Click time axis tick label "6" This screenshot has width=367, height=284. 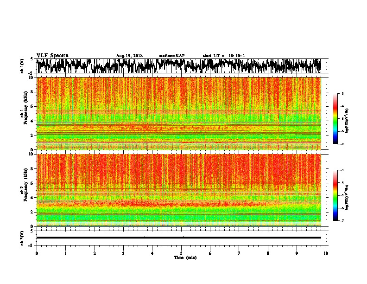pyautogui.click(x=210, y=253)
